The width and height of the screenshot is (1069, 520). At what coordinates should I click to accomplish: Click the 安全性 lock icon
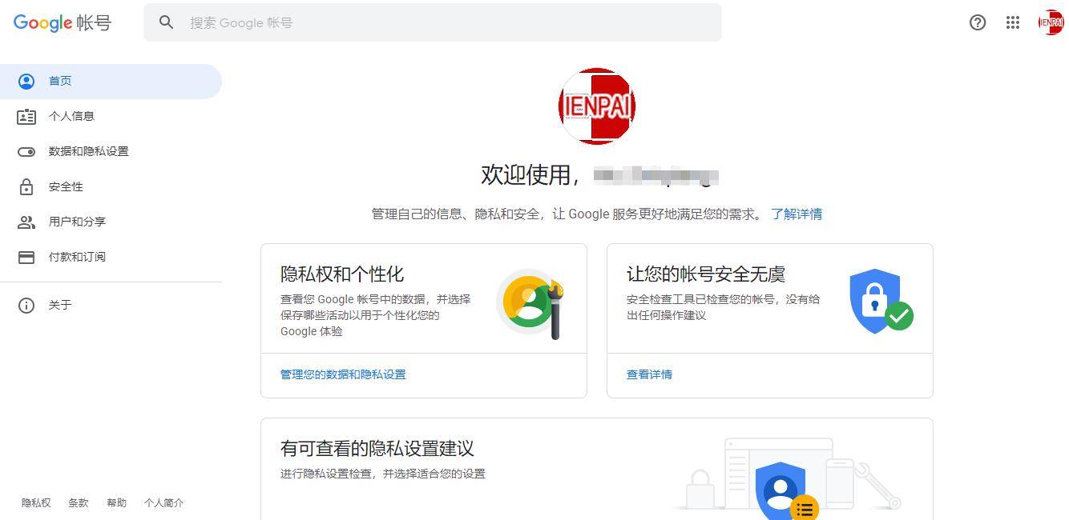point(26,186)
